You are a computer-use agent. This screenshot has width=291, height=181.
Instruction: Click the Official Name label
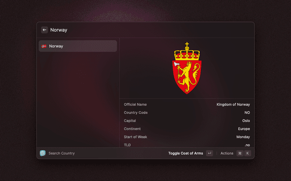pyautogui.click(x=135, y=105)
